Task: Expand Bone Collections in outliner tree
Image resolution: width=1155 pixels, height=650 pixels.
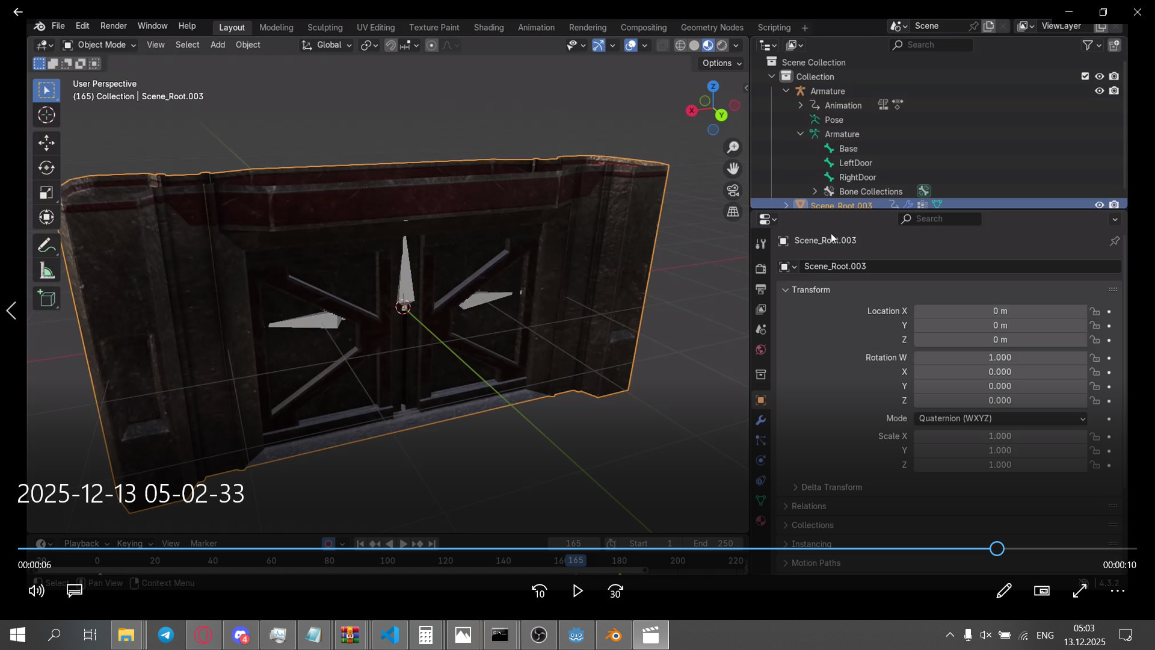Action: point(815,191)
